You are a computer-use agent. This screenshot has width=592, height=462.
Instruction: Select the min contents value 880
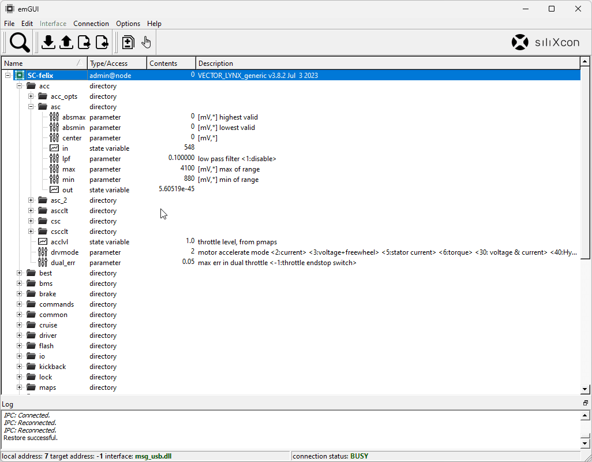pos(189,178)
